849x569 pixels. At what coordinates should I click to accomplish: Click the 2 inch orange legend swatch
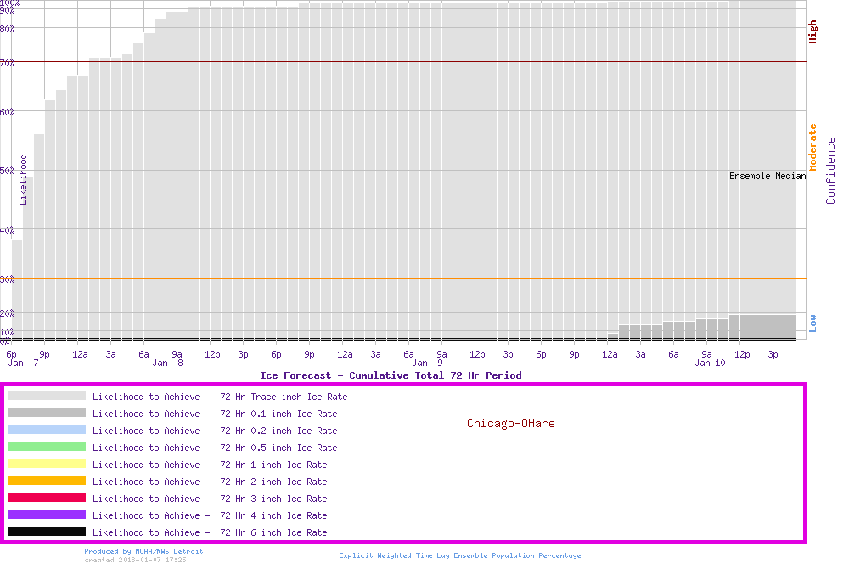tap(47, 481)
